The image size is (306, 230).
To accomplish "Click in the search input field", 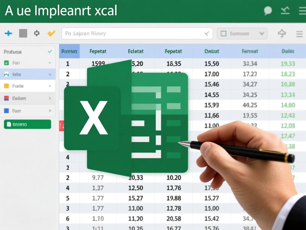I will (133, 34).
